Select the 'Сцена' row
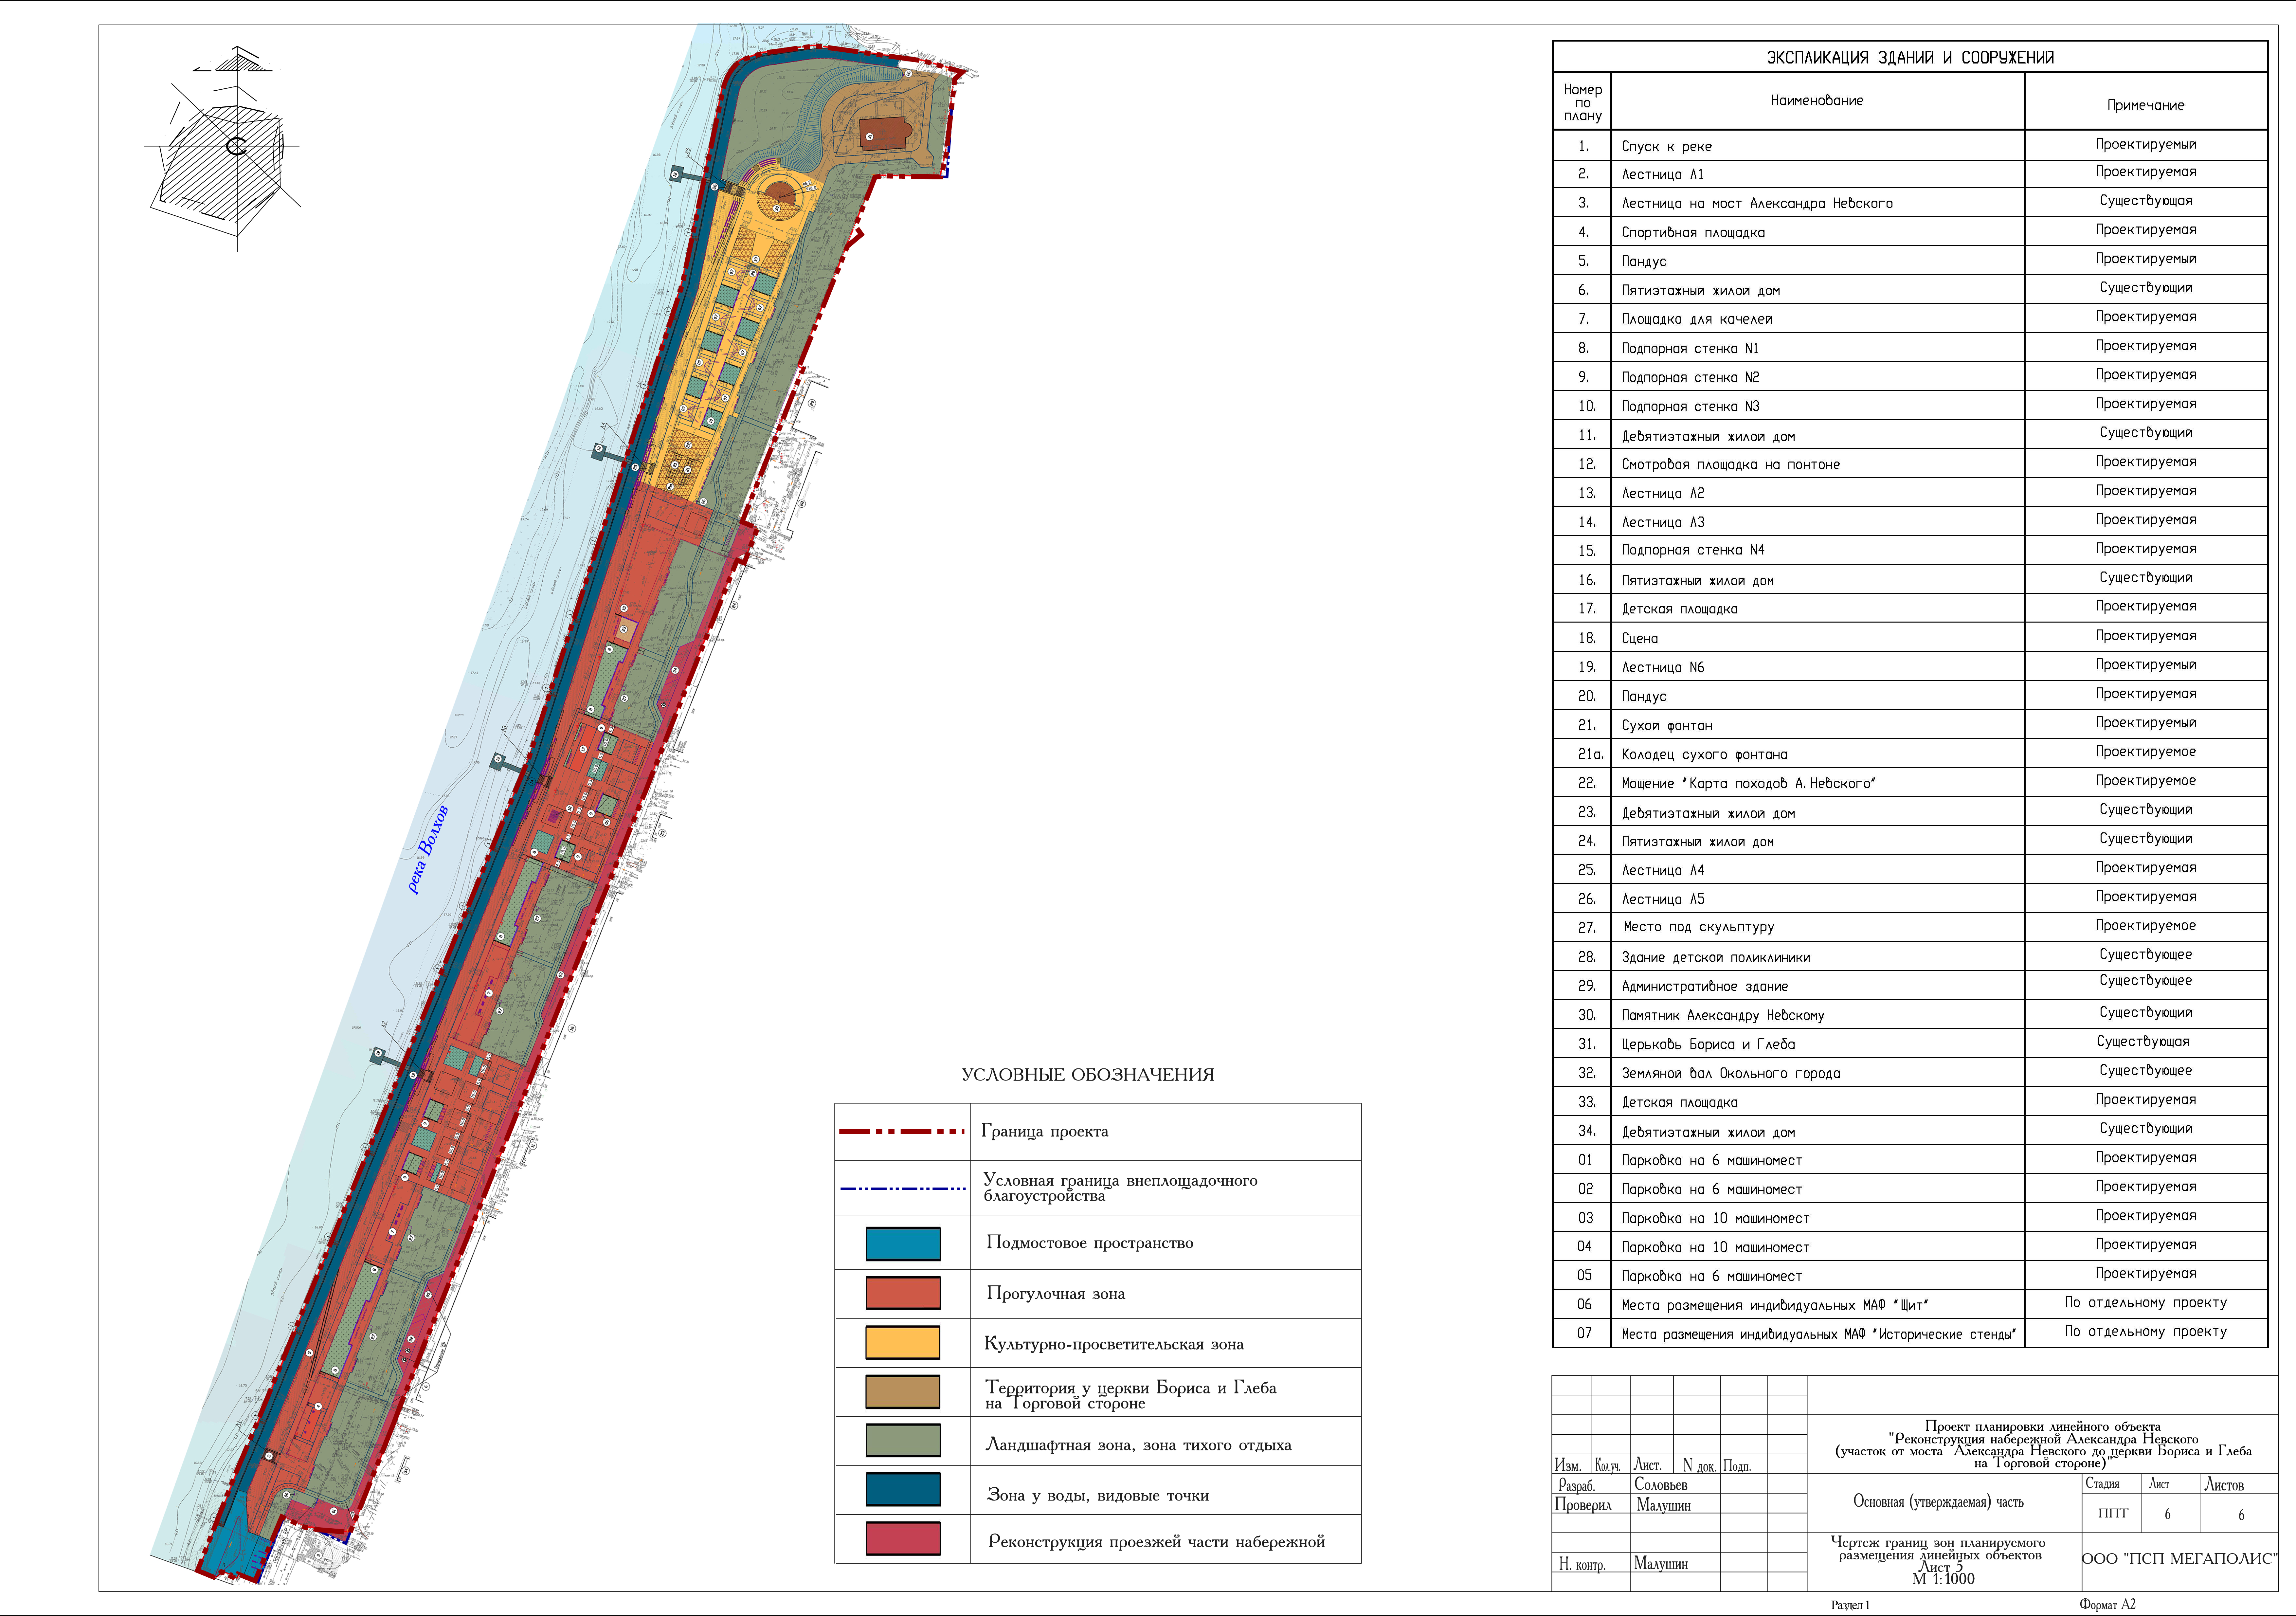The height and width of the screenshot is (1616, 2296). click(1910, 637)
